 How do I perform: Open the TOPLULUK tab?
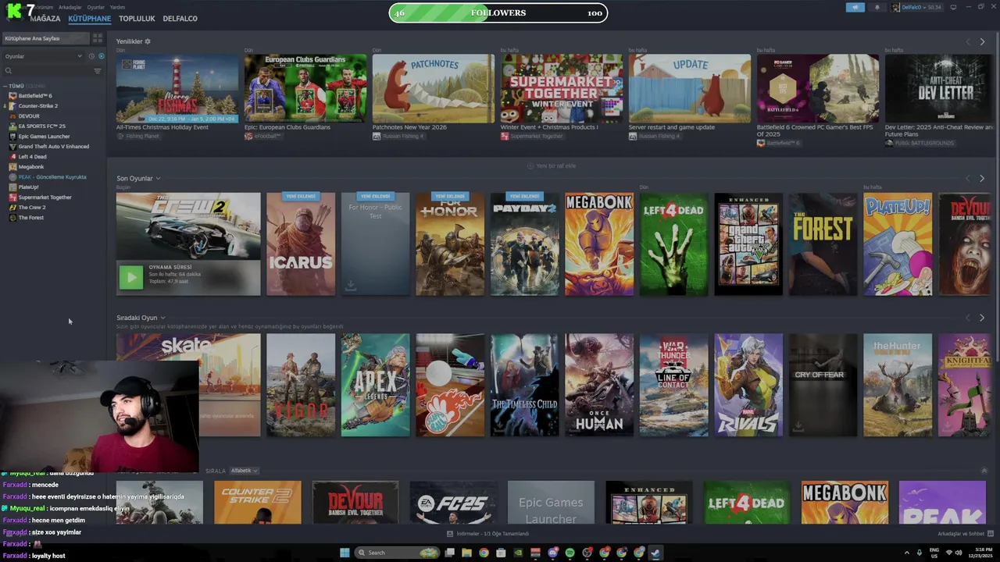pyautogui.click(x=137, y=19)
